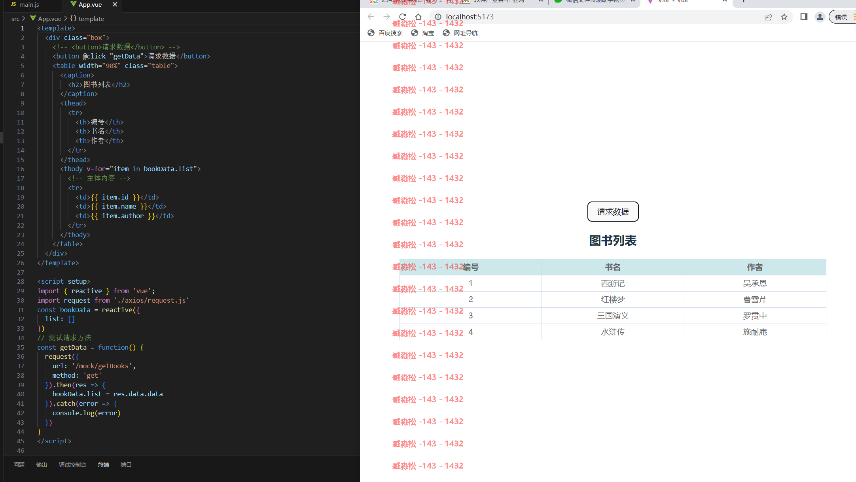Click the <h2>图书列表</h2> code line
This screenshot has height=482, width=856.
click(x=99, y=85)
